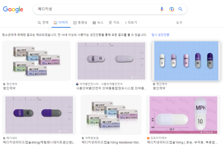This screenshot has height=148, width=223.
Task: Click the 식품의약품안전처 의약품통합정보시스템 title
Action: [x=111, y=88]
